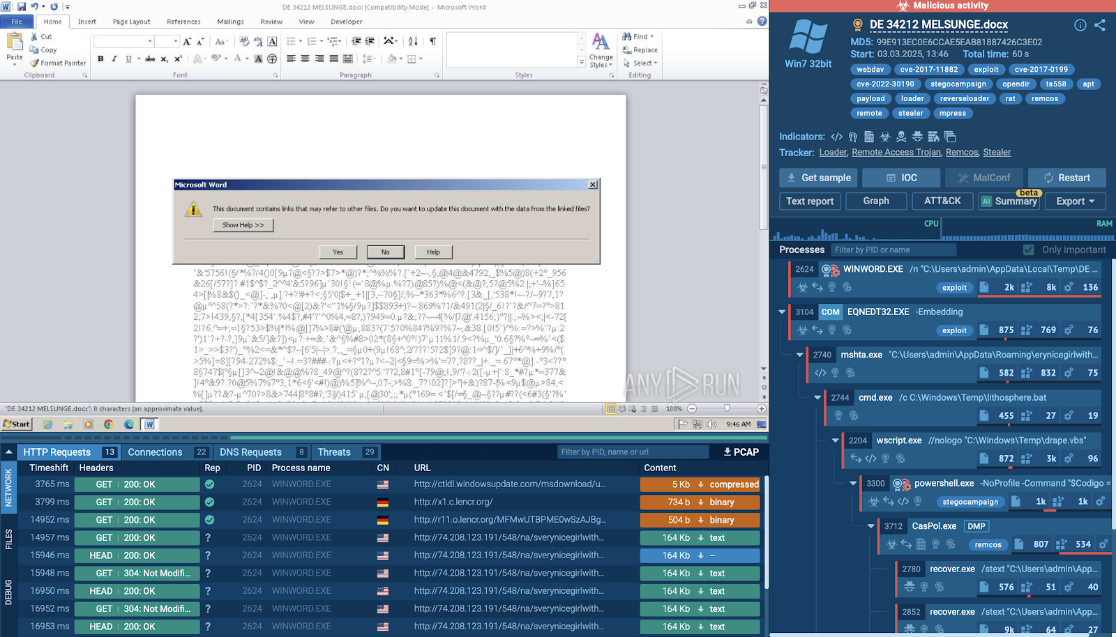Open the File tab in Word
This screenshot has width=1116, height=637.
(x=17, y=22)
